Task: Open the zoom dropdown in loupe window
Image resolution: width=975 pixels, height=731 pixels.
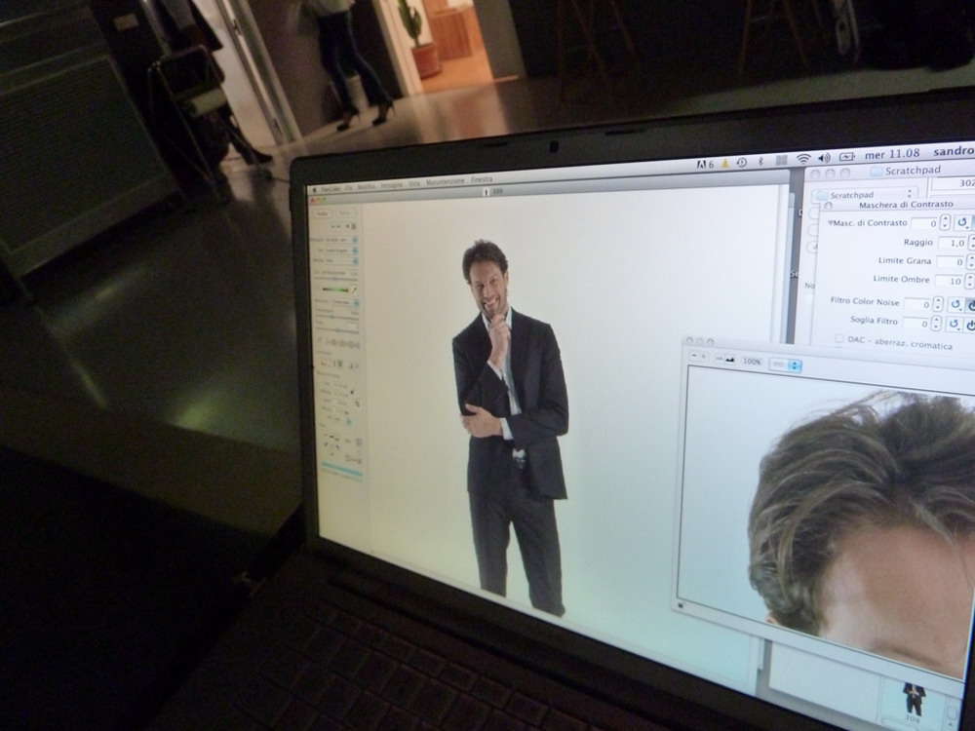Action: point(785,365)
